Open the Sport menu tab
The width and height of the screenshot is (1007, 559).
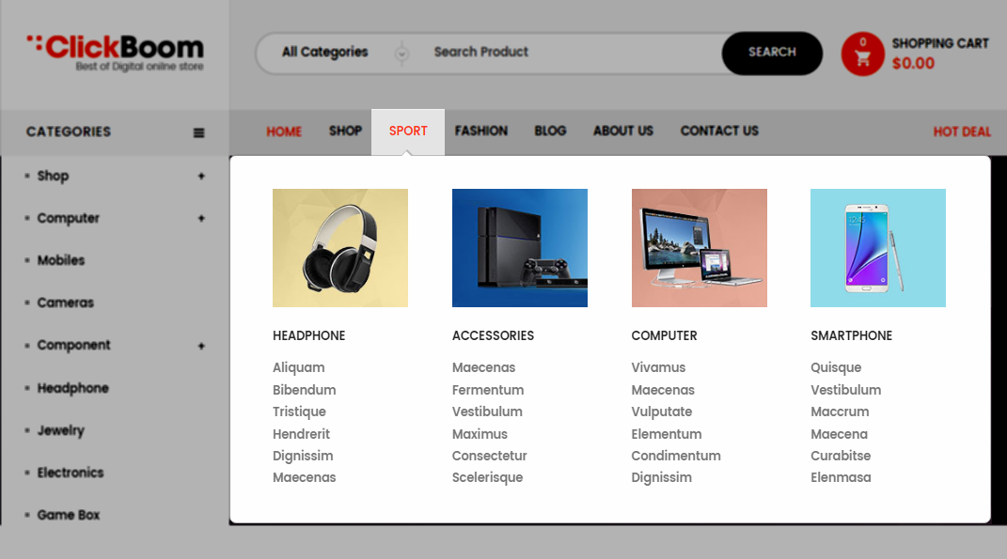(x=408, y=131)
